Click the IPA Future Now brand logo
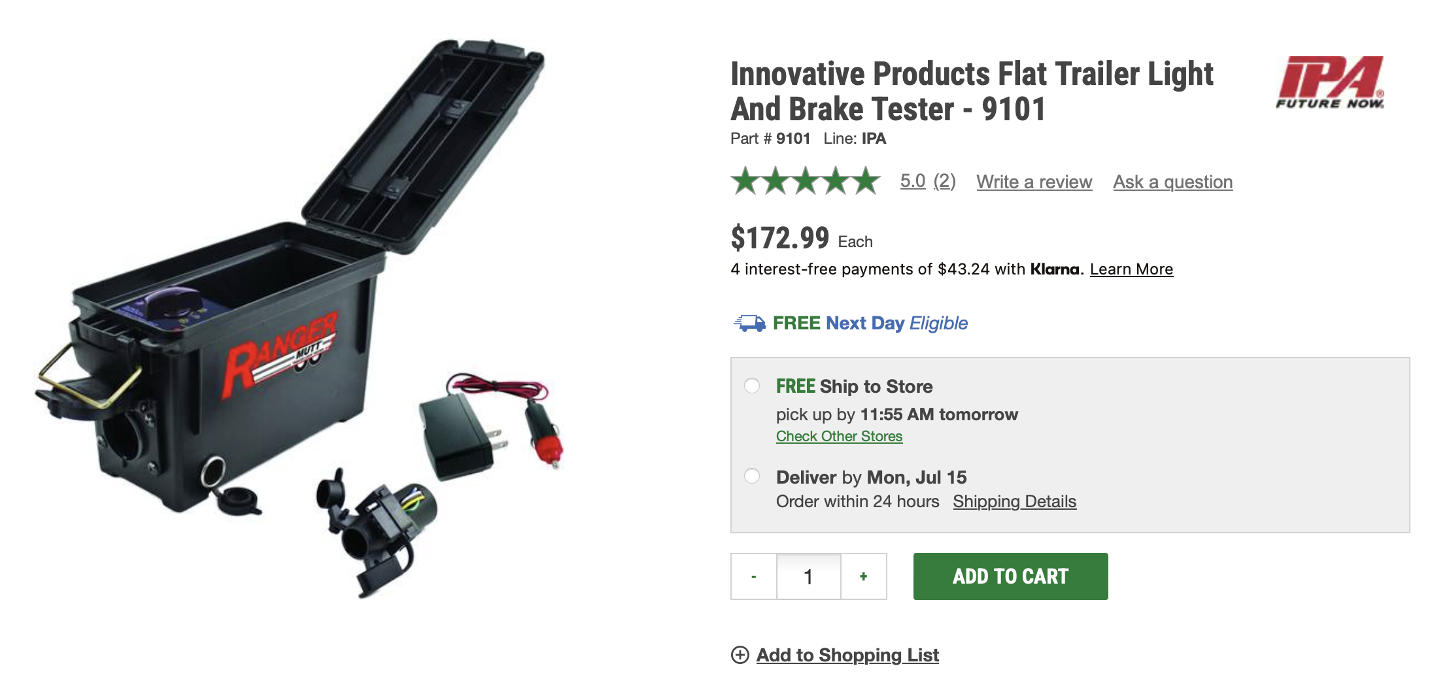This screenshot has height=698, width=1432. coord(1330,82)
